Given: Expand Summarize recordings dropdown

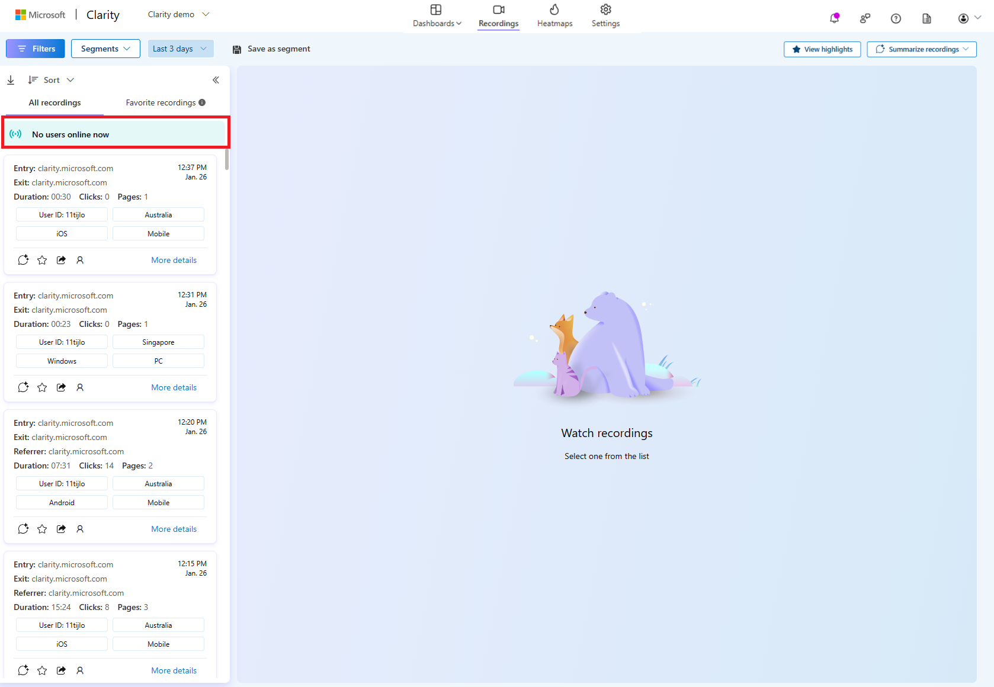Looking at the screenshot, I should 922,49.
